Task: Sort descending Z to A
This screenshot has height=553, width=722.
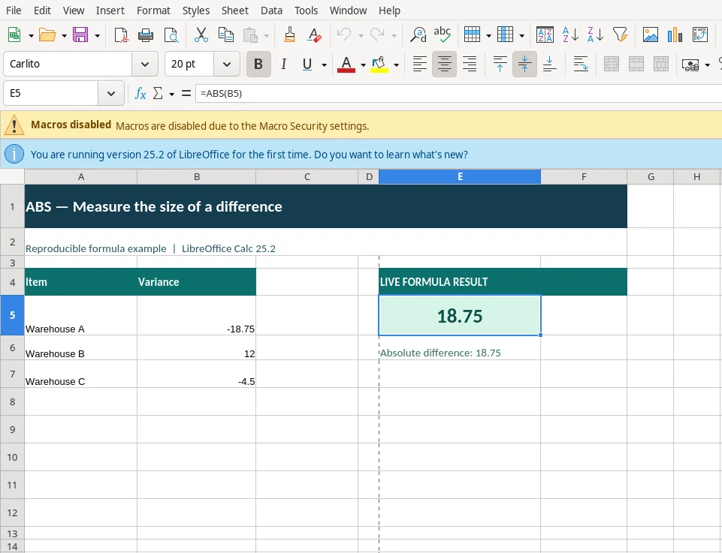Action: [595, 35]
